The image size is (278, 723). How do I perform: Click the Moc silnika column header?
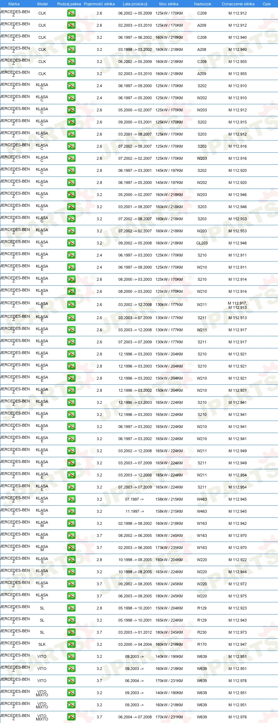[169, 4]
